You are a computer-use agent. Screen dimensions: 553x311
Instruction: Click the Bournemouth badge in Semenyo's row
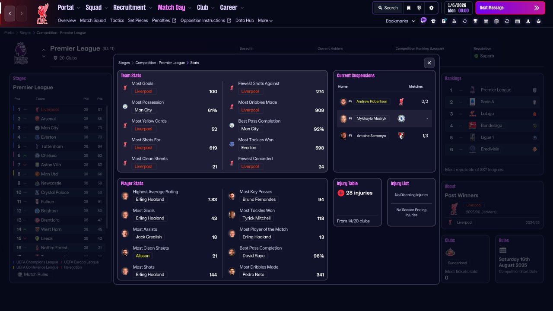401,136
